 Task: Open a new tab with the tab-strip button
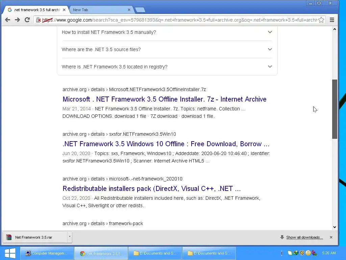tap(140, 10)
